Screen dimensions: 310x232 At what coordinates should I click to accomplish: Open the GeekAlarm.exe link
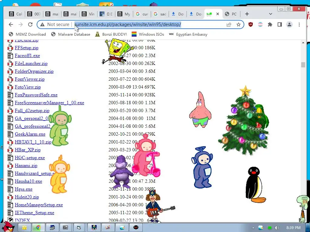coord(30,134)
